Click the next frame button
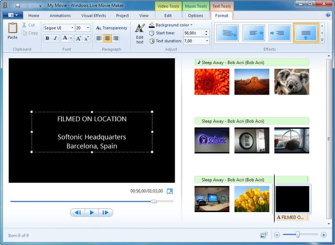 [x=106, y=213]
